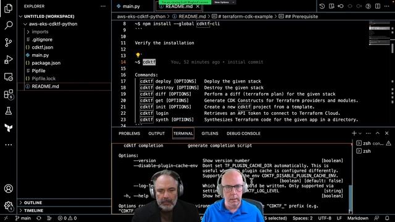Open the Accounts menu
This screenshot has height=222, width=395.
click(x=8, y=189)
